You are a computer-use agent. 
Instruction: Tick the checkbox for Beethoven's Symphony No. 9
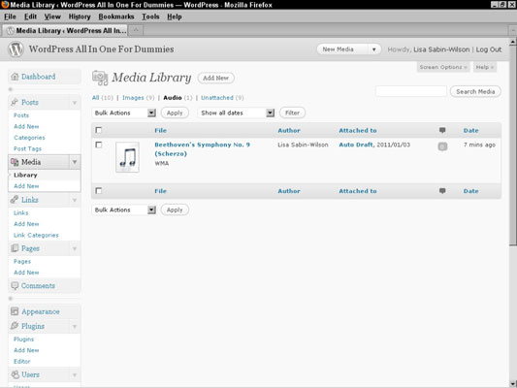[x=99, y=145]
